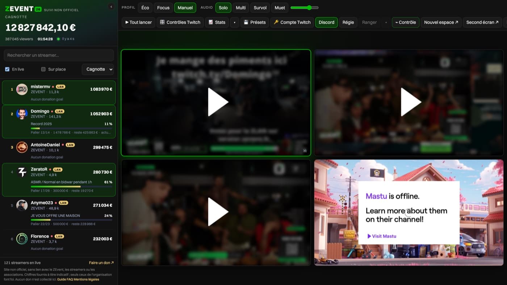Click Domingo's avatar picture
The height and width of the screenshot is (285, 507).
pyautogui.click(x=22, y=114)
